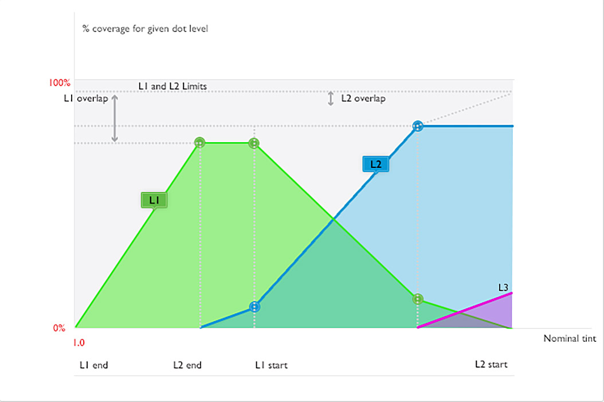Click the "L1 and L2 Limits" text
Viewport: 604px width, 402px height.
(x=172, y=87)
